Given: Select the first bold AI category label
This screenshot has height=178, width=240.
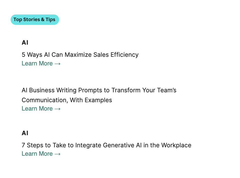Looking at the screenshot, I should [25, 43].
